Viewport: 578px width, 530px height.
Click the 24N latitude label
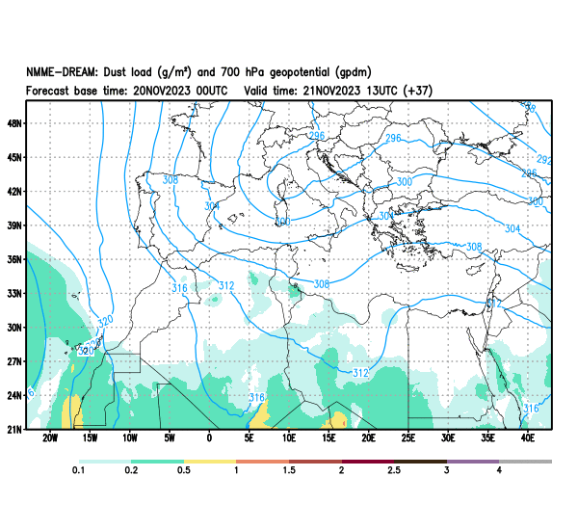[x=15, y=395]
